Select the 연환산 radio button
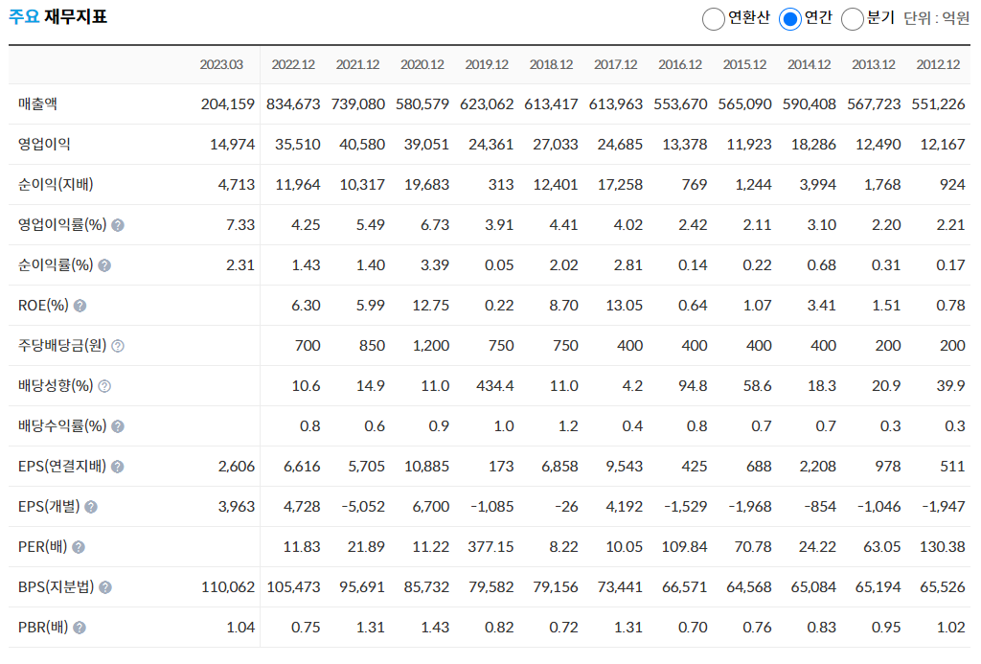 [713, 19]
